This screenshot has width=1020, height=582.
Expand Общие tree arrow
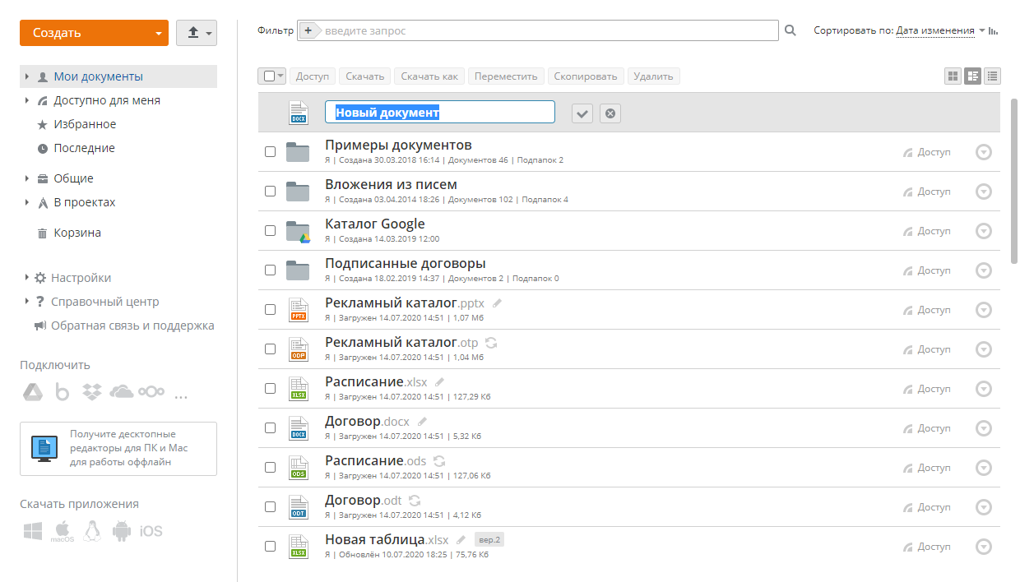click(x=27, y=178)
